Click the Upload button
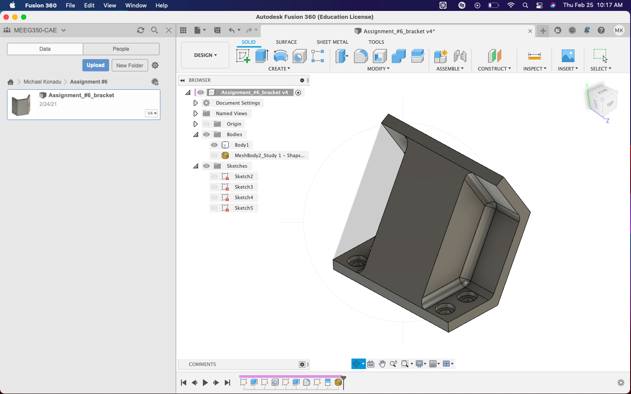631x394 pixels. coord(95,65)
